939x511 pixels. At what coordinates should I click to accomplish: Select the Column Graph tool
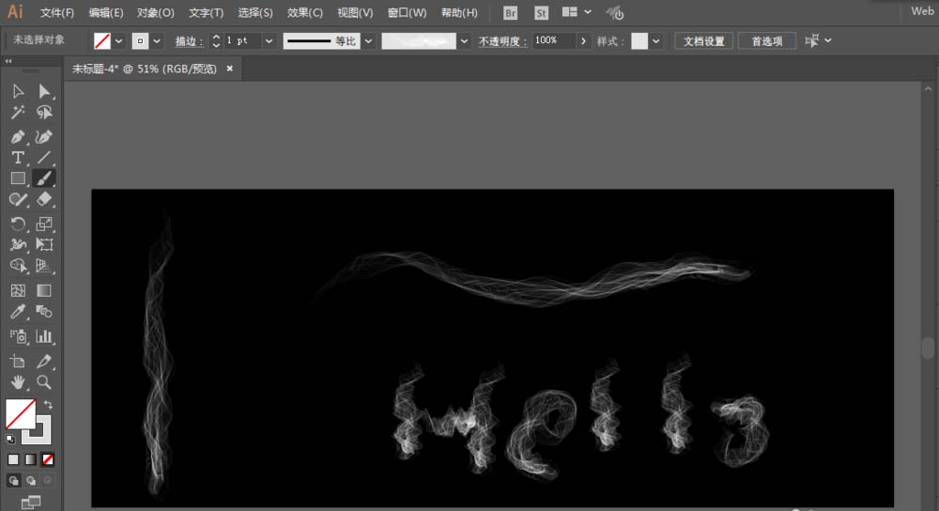coord(44,336)
